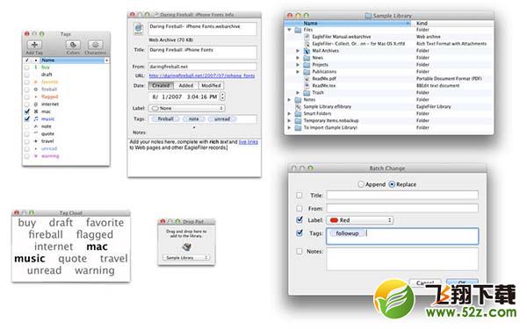Click the ReadMe.tex file icon

click(307, 86)
